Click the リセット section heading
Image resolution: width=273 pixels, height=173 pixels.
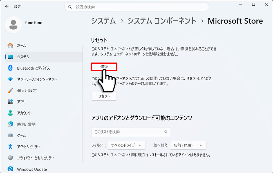tap(99, 40)
